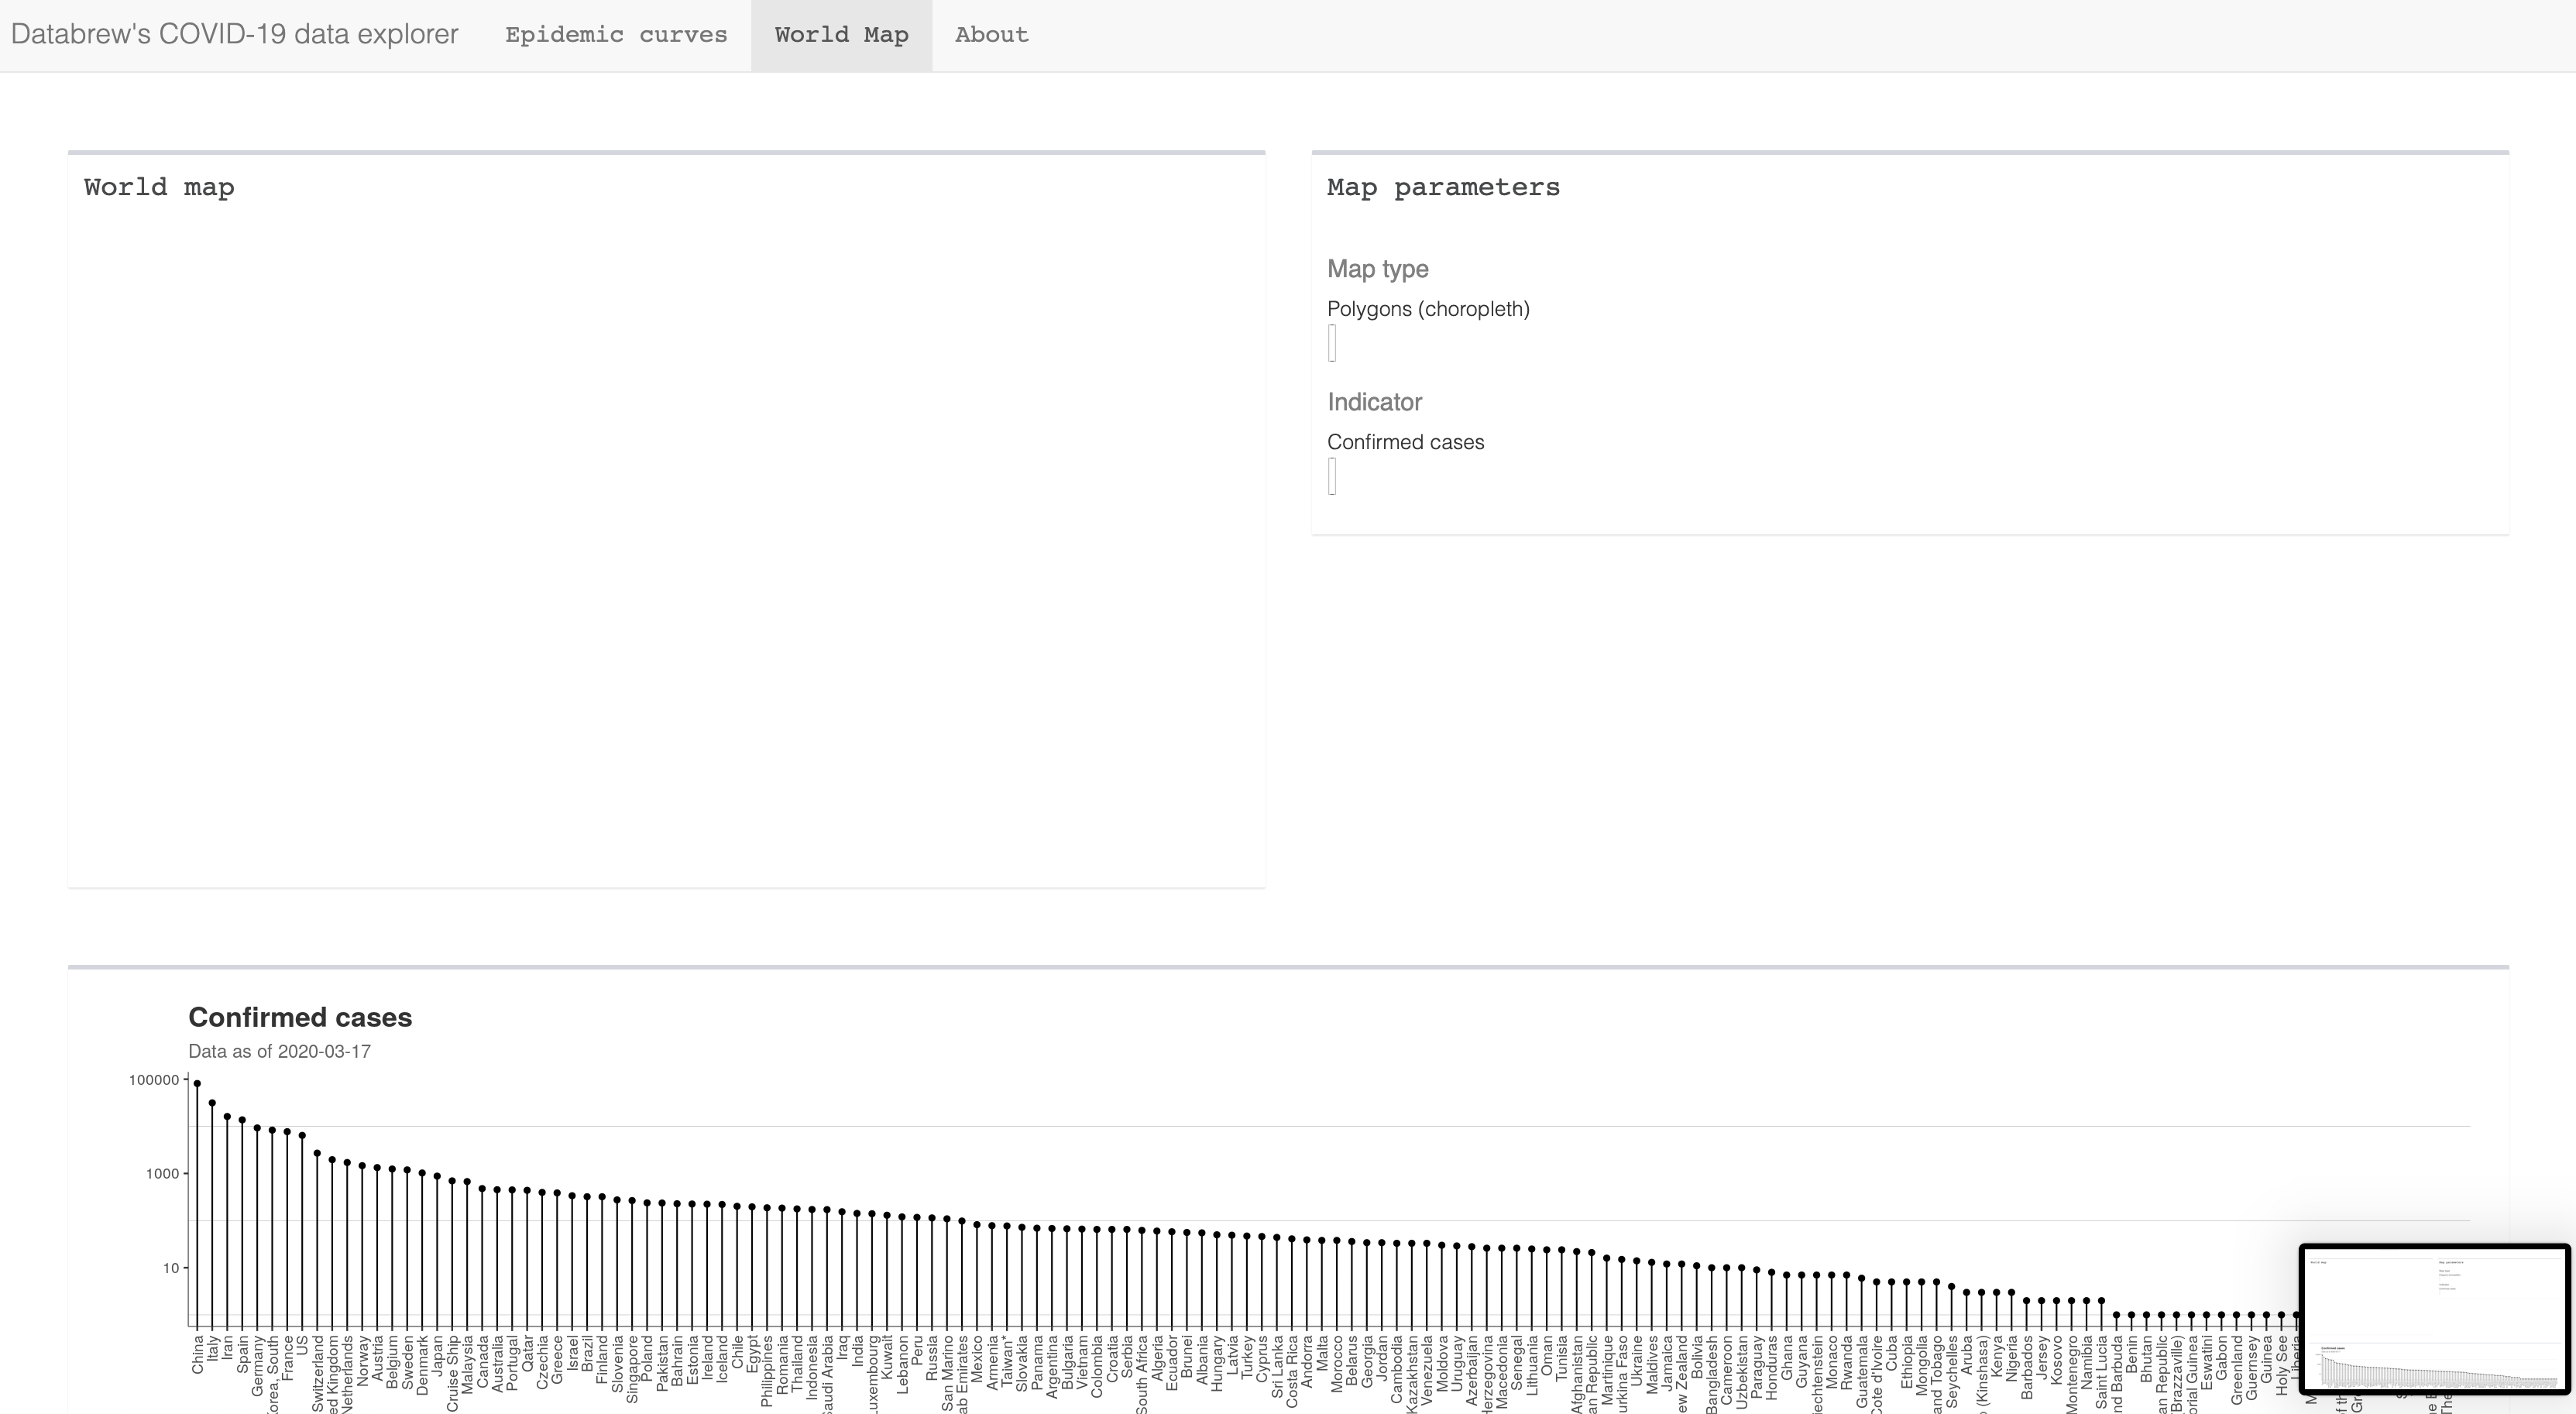
Task: Click the Map parameters panel heading
Action: (1443, 188)
